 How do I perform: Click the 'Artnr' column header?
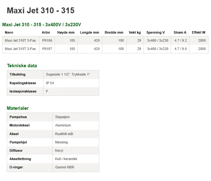point(46,32)
